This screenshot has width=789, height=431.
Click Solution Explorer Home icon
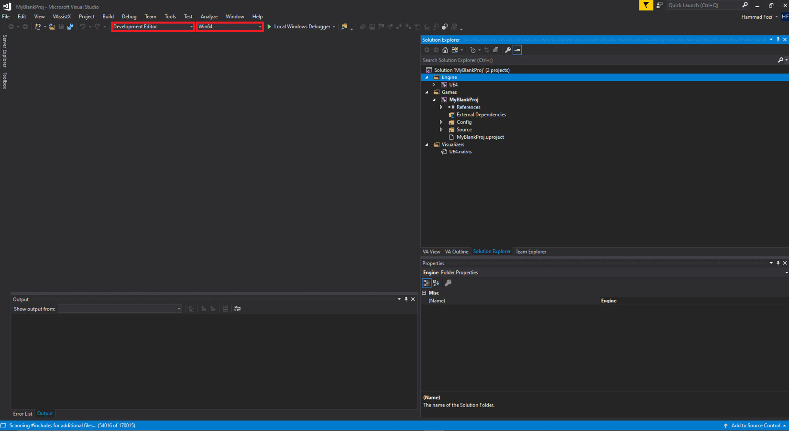445,50
